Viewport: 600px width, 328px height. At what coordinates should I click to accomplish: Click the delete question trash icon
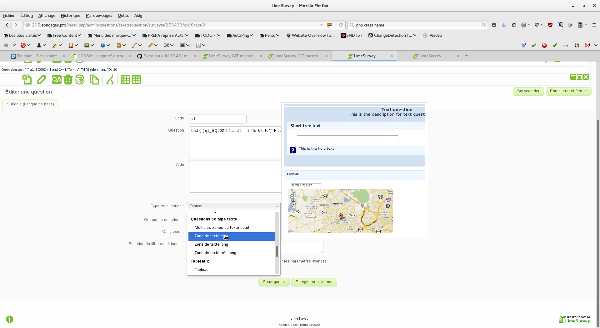pos(68,80)
